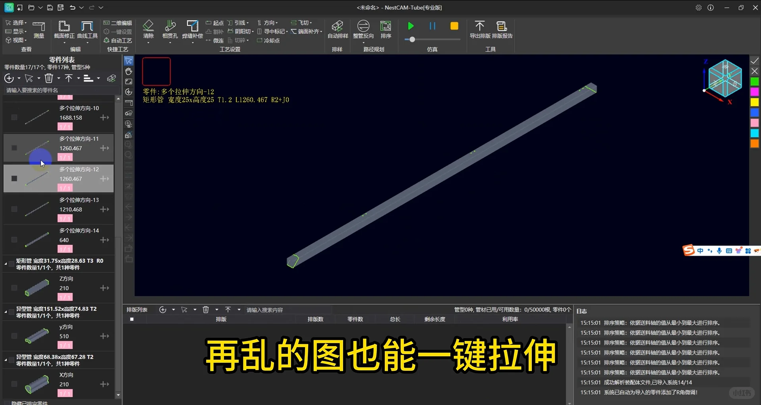Viewport: 761px width, 405px height.
Task: Start the simulation with the play button
Action: pos(410,26)
